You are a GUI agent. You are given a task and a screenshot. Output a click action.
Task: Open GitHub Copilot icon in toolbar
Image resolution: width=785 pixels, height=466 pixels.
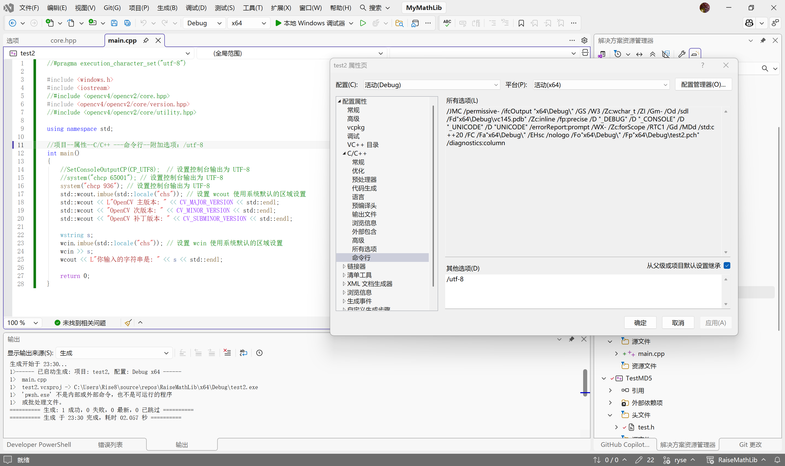click(x=749, y=23)
